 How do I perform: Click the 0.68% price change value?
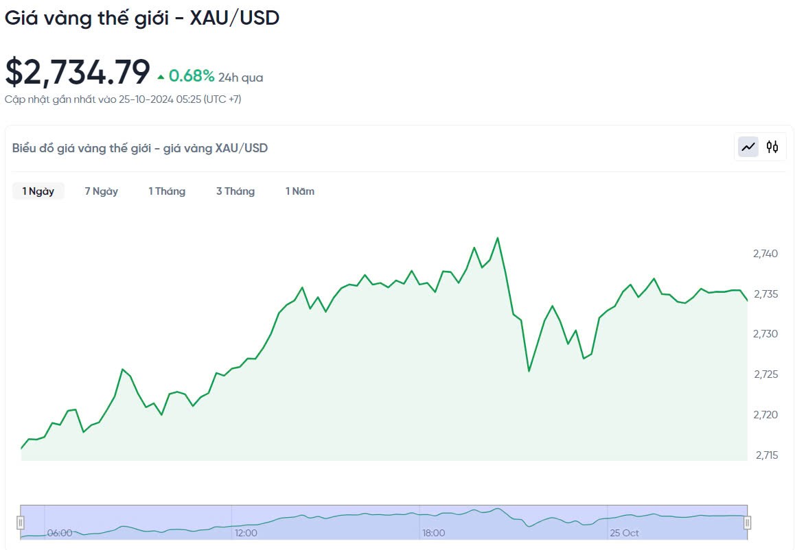pyautogui.click(x=192, y=76)
